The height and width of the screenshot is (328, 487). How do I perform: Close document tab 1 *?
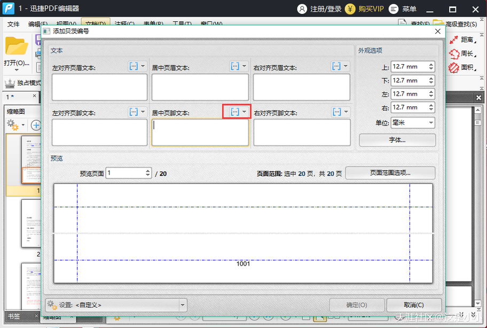pos(35,96)
